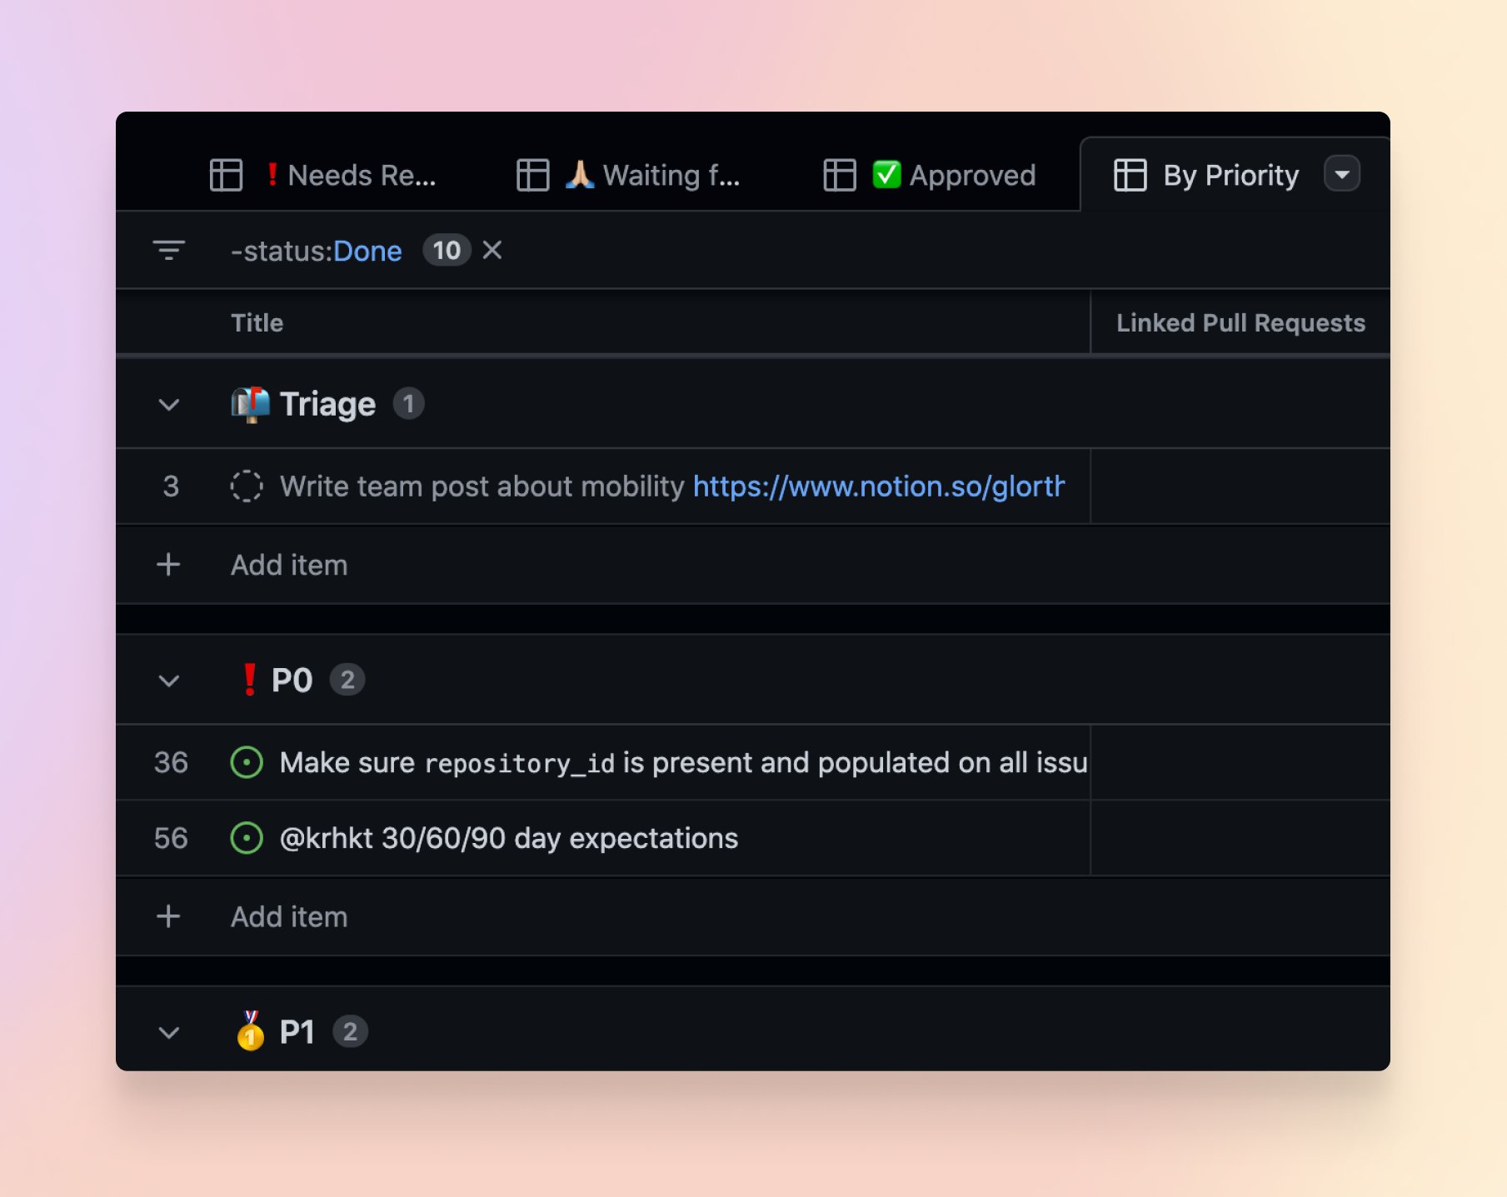Click the open issue icon on row 36
The width and height of the screenshot is (1507, 1197).
point(247,762)
